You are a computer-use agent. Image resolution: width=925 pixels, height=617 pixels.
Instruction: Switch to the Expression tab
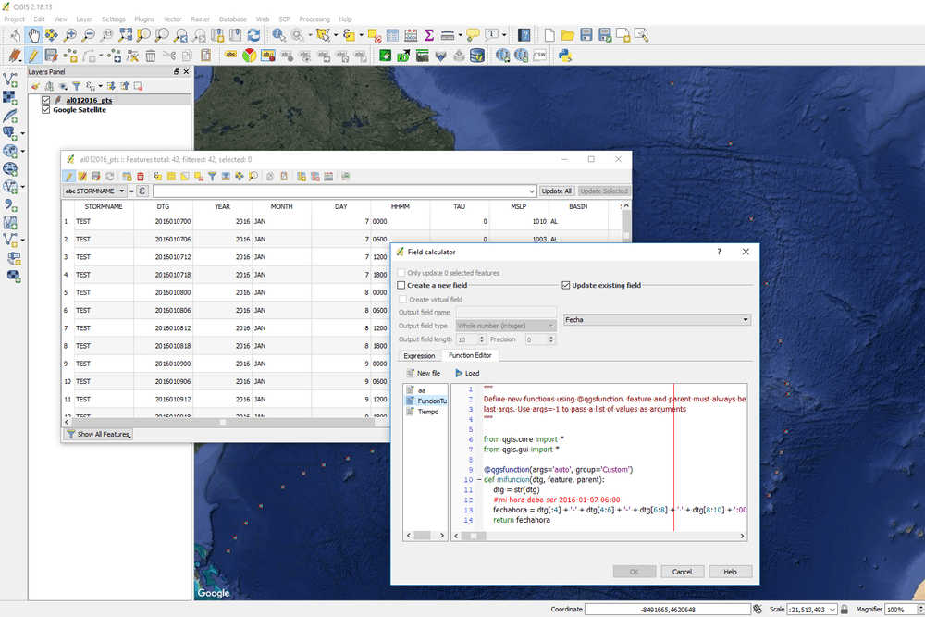(419, 355)
